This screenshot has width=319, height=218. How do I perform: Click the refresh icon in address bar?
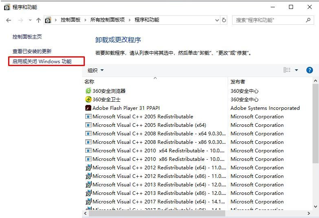pos(224,20)
